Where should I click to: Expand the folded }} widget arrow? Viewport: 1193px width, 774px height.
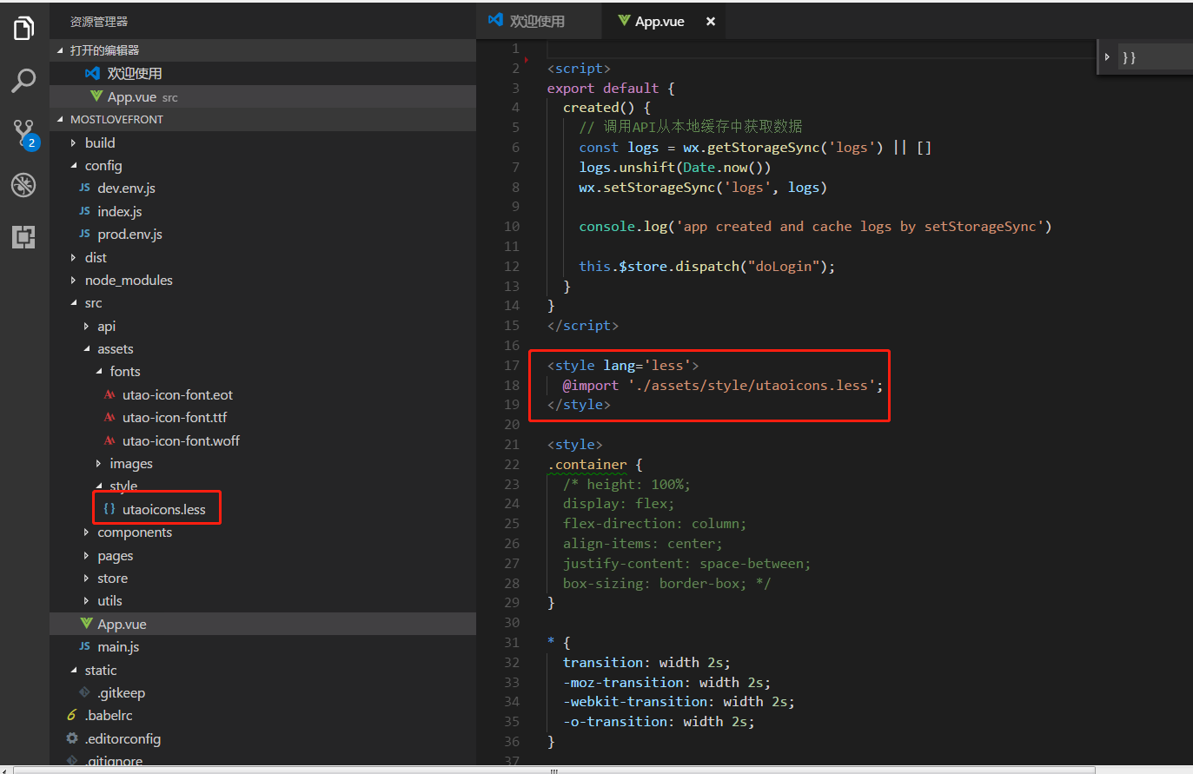[x=1107, y=57]
